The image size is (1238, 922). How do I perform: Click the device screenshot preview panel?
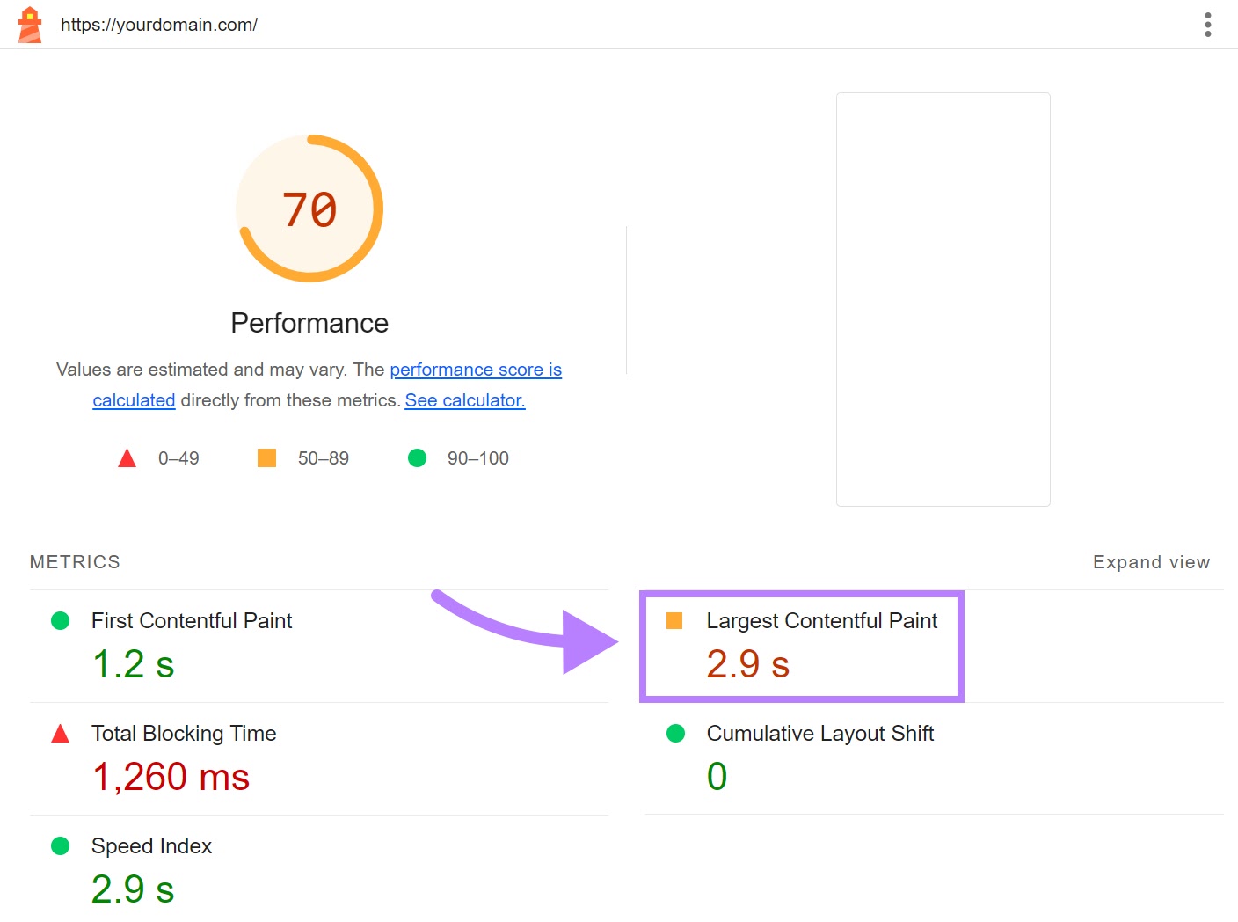coord(943,299)
